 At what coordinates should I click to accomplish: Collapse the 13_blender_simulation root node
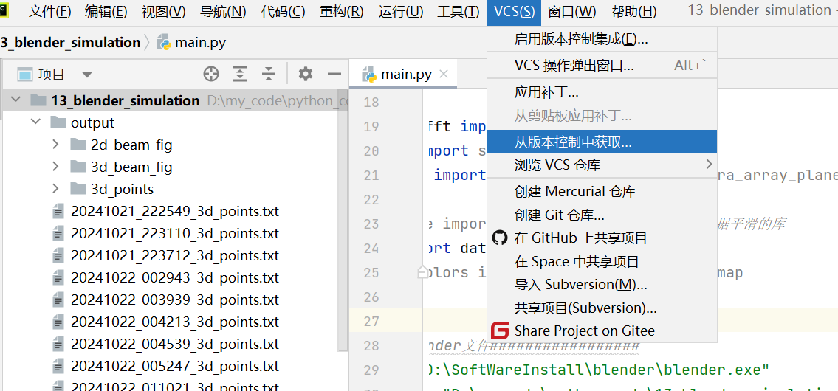16,100
